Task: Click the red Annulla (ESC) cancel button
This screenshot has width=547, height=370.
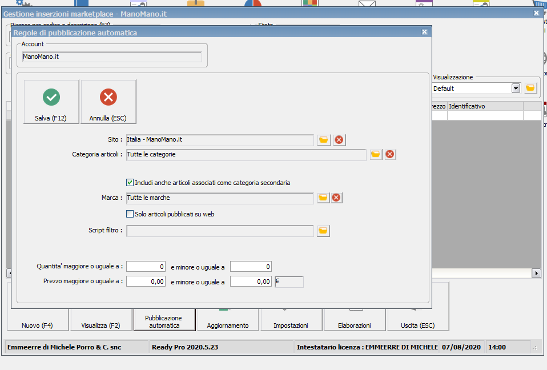Action: pos(108,102)
